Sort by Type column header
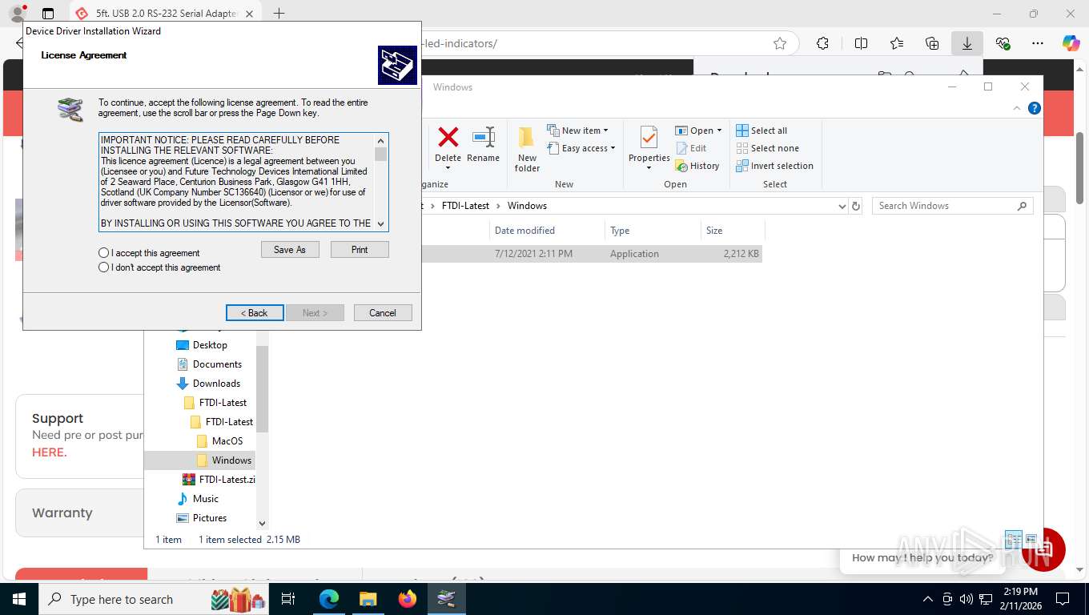Screen dimensions: 1089x615 point(653,231)
